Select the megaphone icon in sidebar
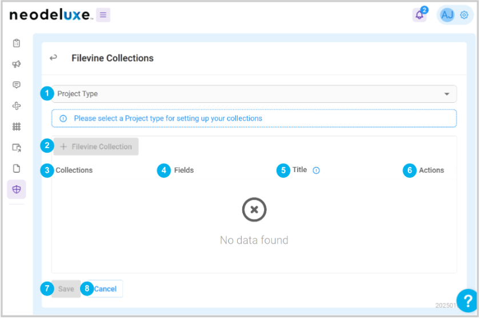Screen dimensions: 480x319 click(x=17, y=64)
